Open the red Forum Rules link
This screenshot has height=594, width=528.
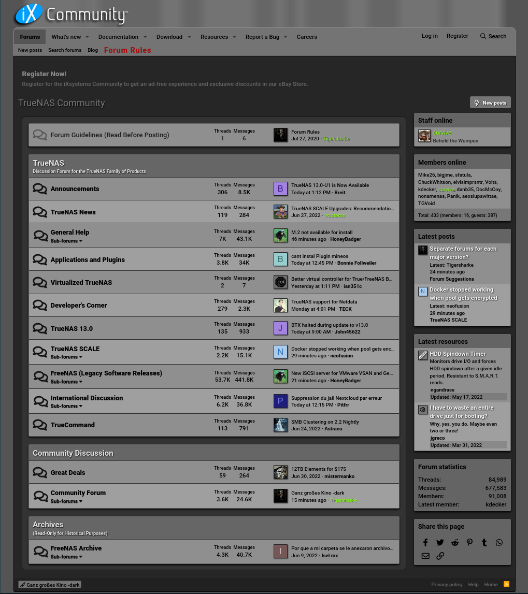click(x=127, y=50)
